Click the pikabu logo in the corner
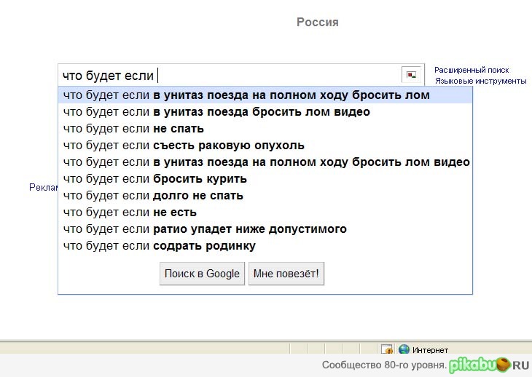 point(488,365)
